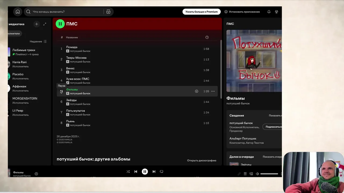This screenshot has width=344, height=193.
Task: Open the lyrics microphone icon
Action: click(239, 174)
